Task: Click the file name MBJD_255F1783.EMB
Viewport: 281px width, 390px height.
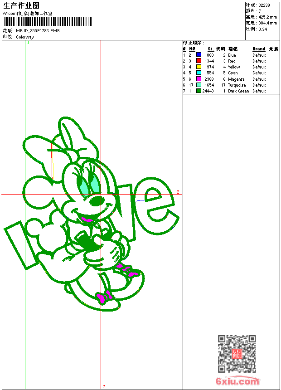Action: 38,31
